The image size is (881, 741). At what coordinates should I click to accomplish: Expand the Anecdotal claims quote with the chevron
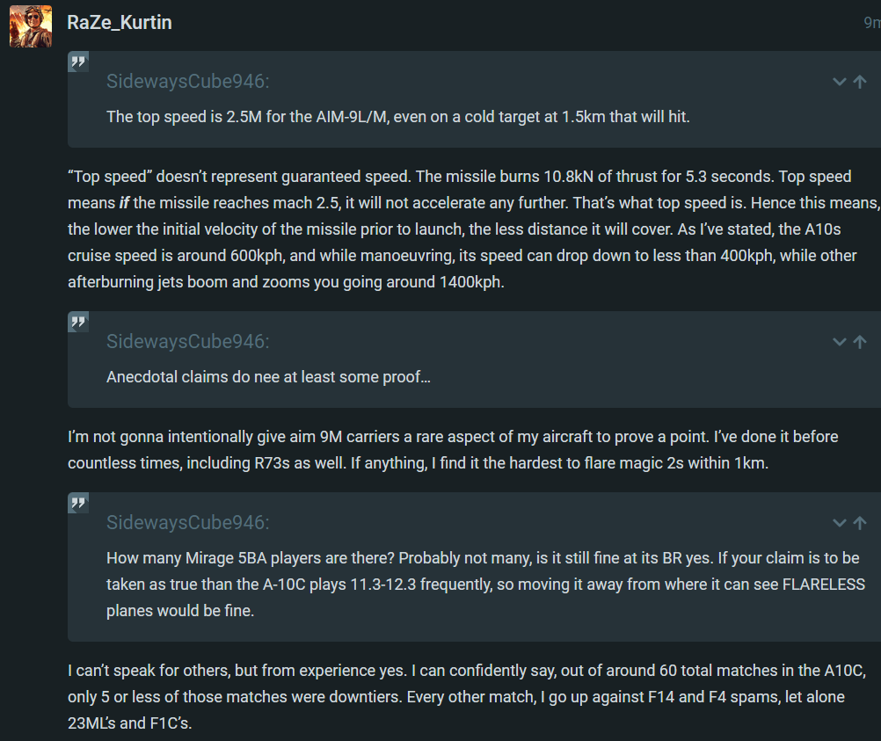click(840, 341)
